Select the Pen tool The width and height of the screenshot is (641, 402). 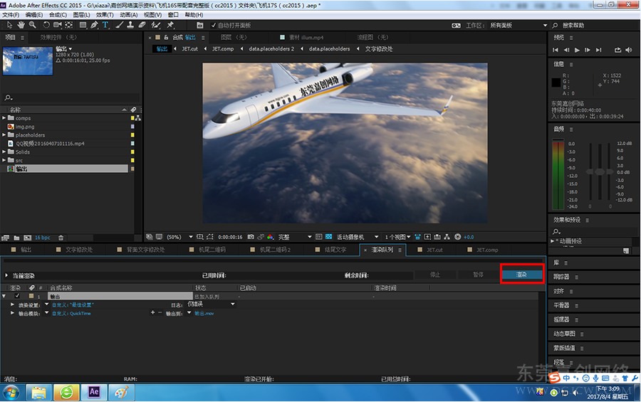tap(94, 25)
